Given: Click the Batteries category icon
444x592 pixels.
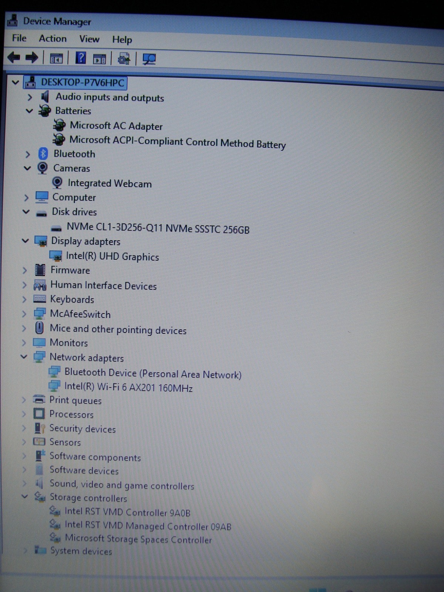Looking at the screenshot, I should coord(44,111).
